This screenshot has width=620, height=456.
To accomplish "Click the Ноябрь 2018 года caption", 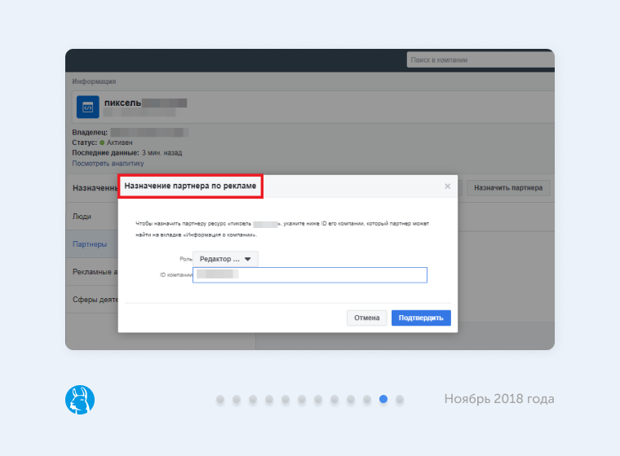I will 499,399.
